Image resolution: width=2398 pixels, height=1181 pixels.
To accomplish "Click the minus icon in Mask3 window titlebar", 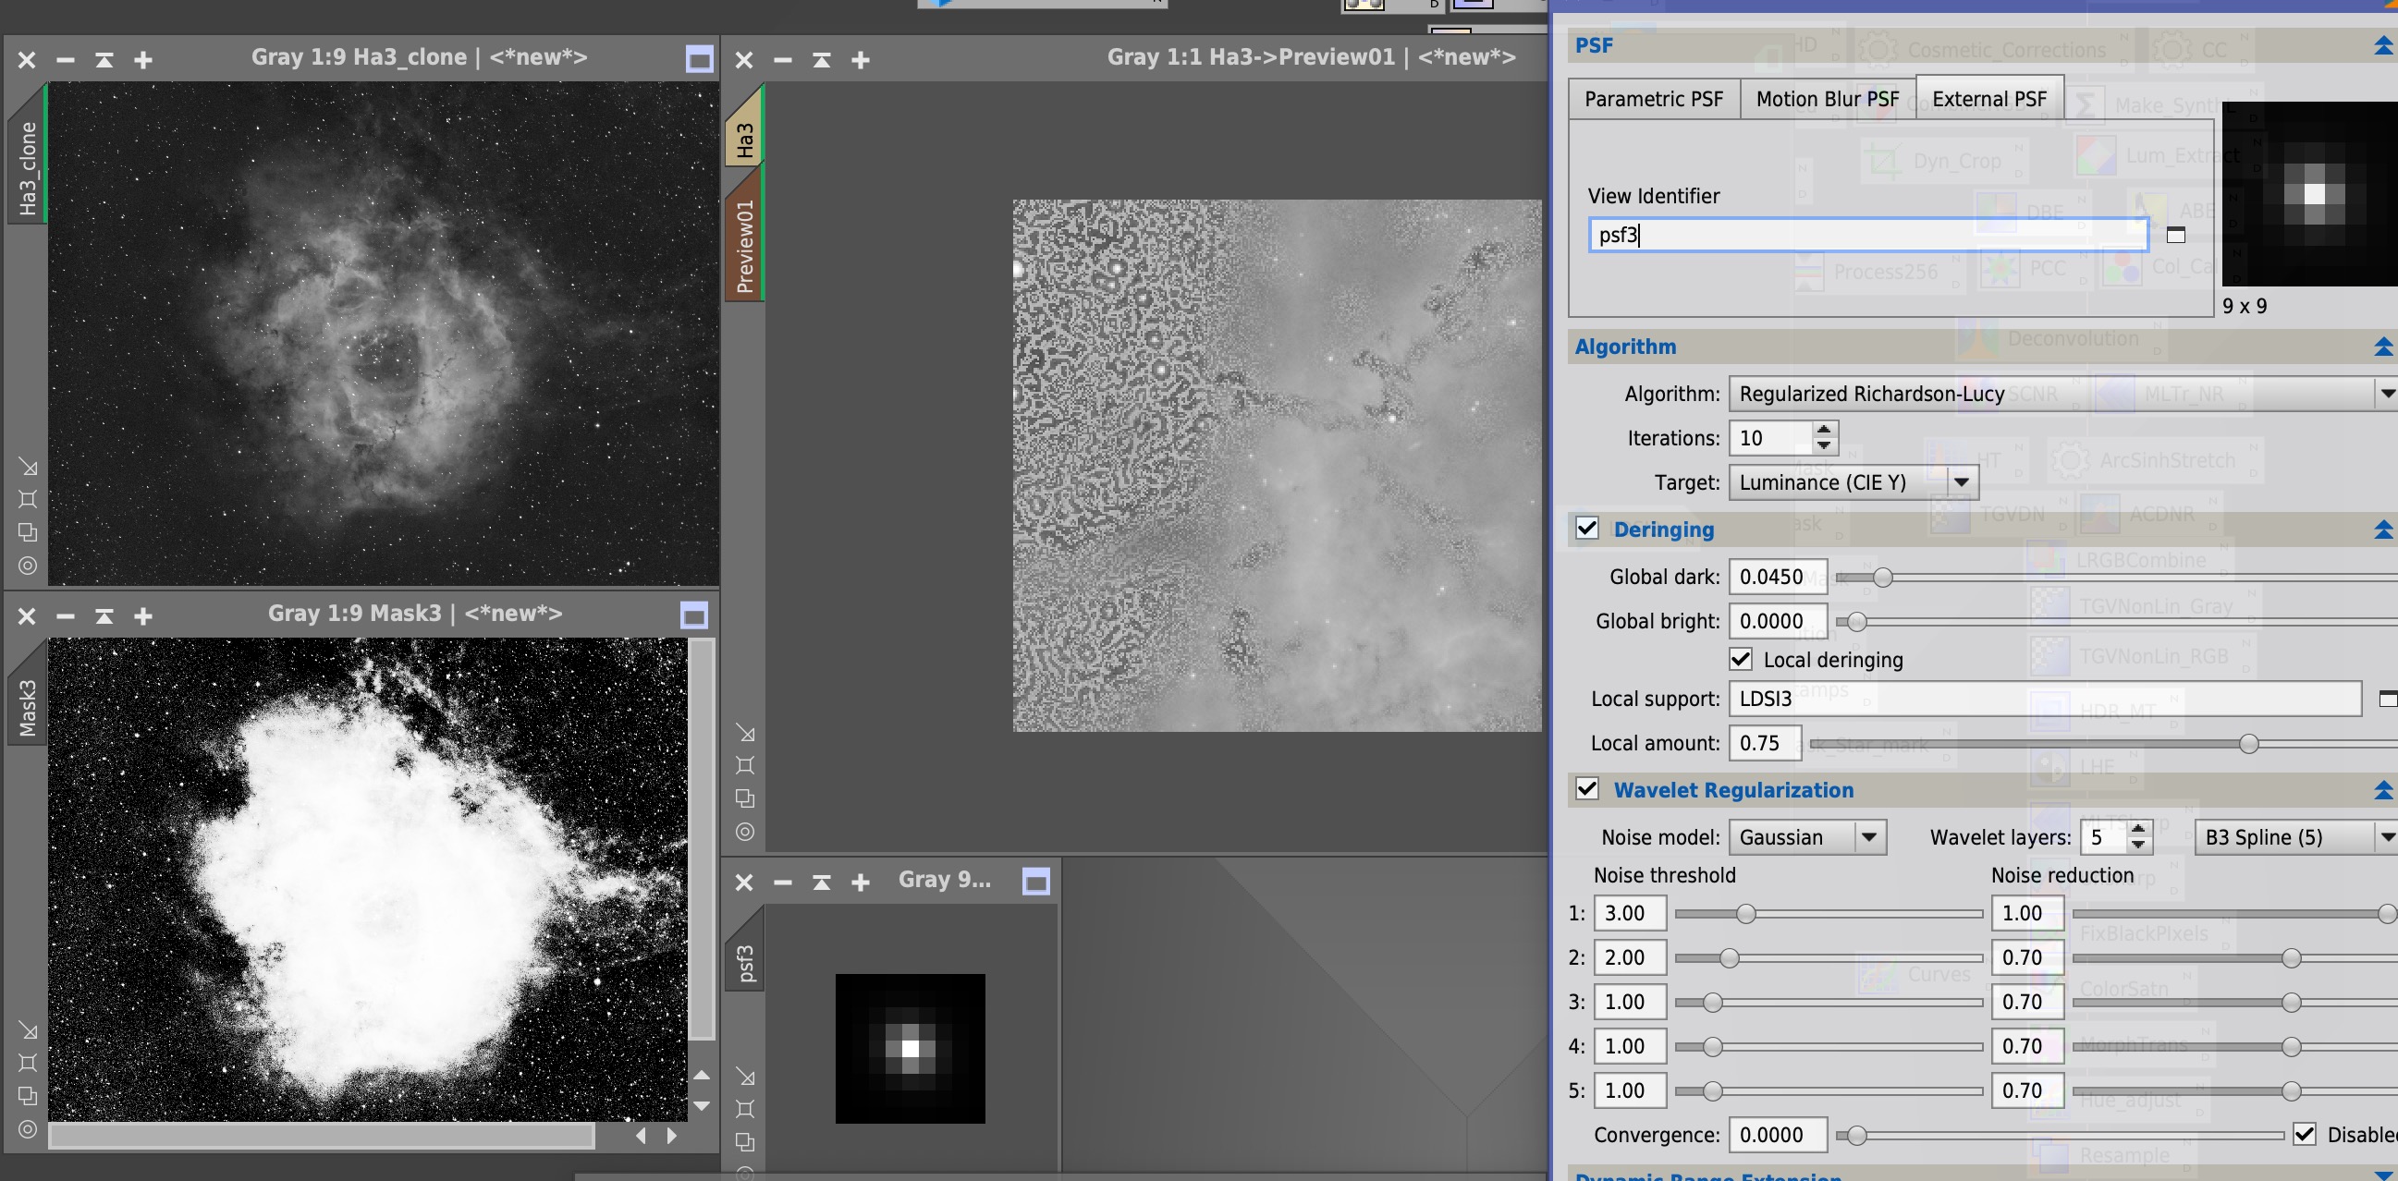I will pos(65,616).
